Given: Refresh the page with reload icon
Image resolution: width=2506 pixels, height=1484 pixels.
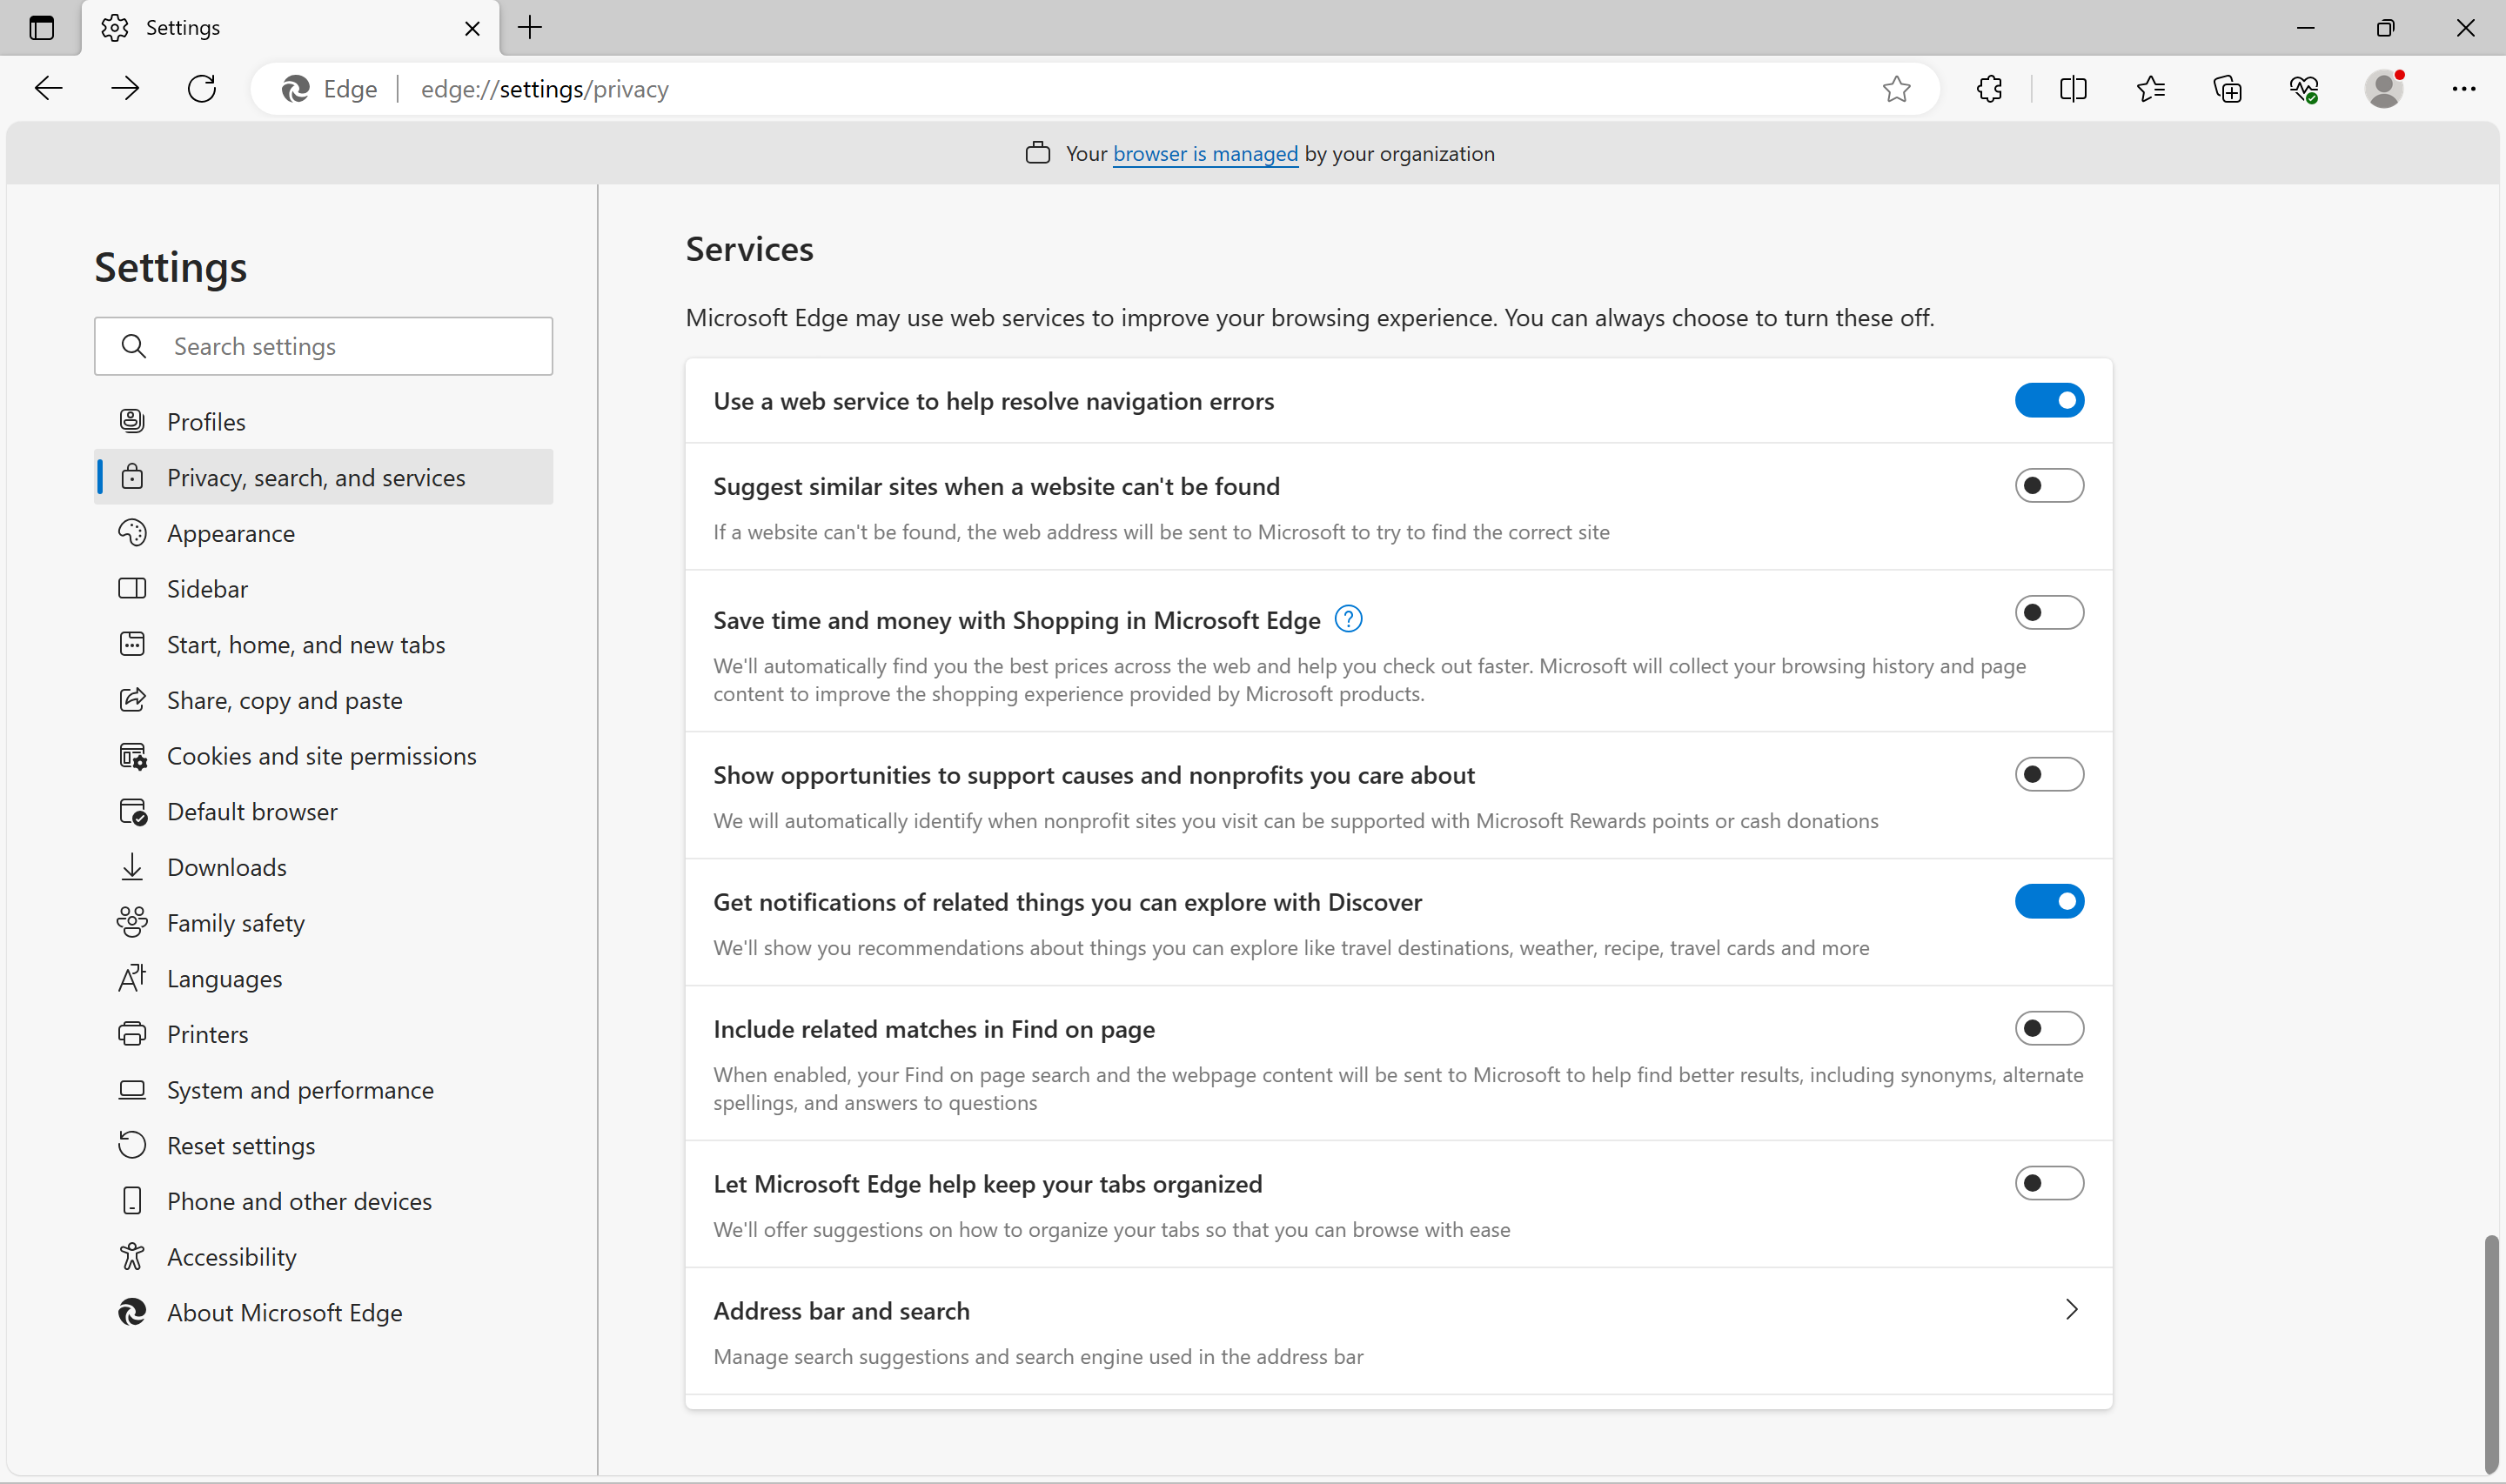Looking at the screenshot, I should click(x=202, y=89).
